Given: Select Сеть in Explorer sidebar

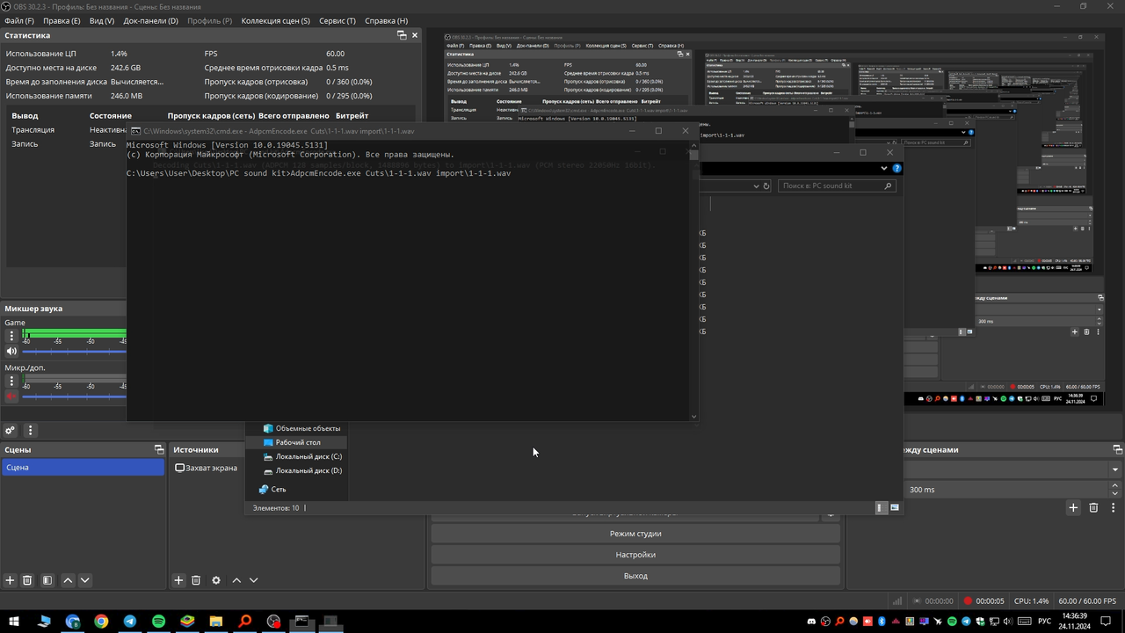Looking at the screenshot, I should 272,489.
